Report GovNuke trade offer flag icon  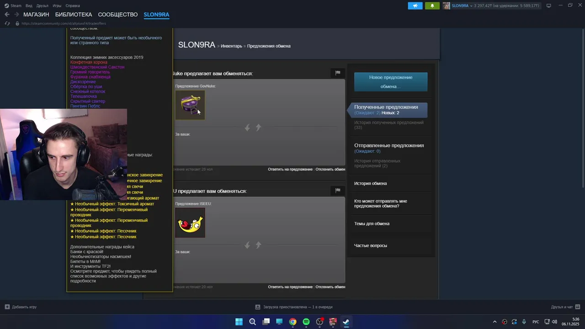click(338, 73)
